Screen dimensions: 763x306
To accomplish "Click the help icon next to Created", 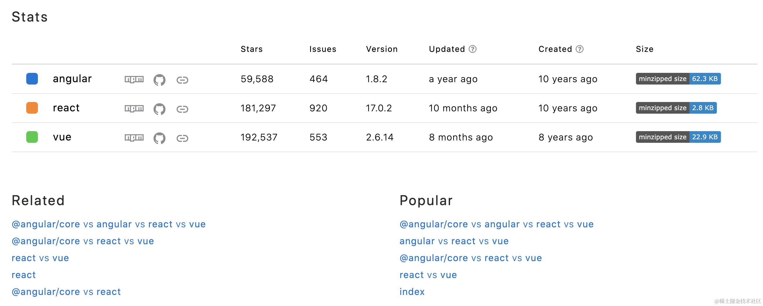I will click(x=579, y=49).
